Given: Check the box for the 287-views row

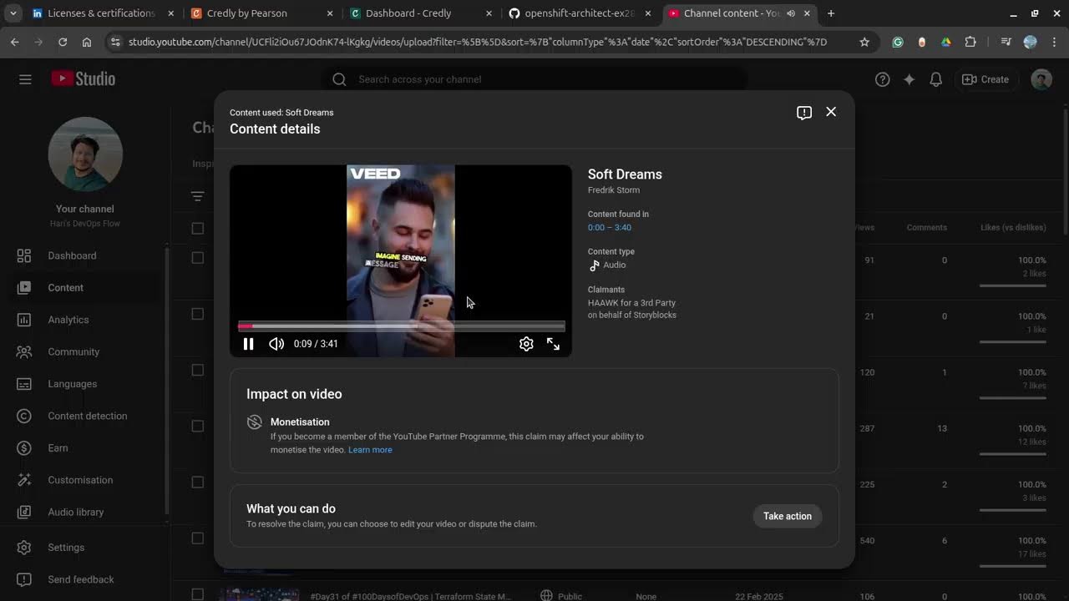Looking at the screenshot, I should tap(197, 426).
